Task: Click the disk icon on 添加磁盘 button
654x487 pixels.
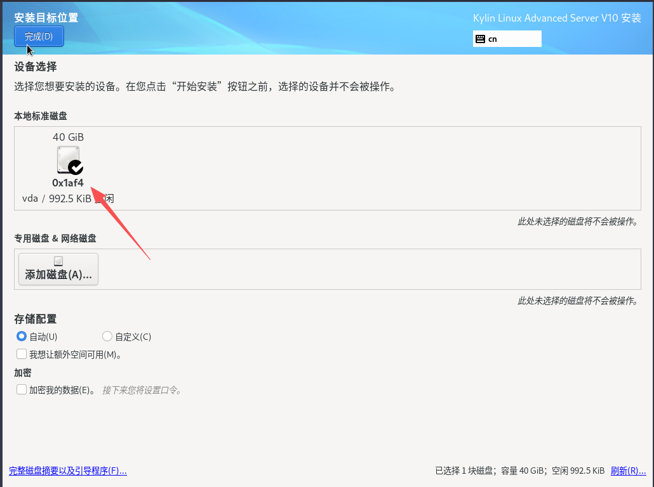Action: [58, 260]
